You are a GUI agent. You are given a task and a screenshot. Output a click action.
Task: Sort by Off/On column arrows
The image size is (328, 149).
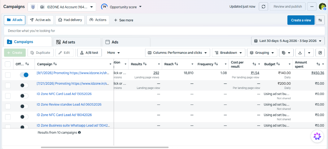(27, 64)
